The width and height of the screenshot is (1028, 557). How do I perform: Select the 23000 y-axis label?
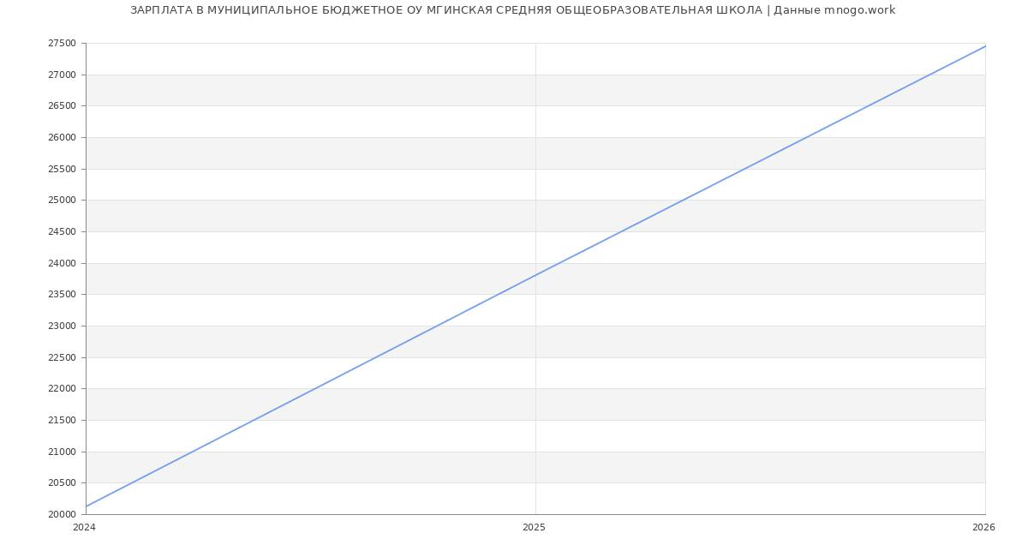coord(62,326)
